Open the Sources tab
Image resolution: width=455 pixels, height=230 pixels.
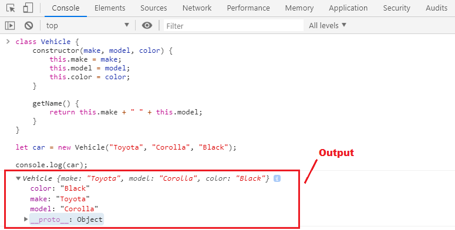click(x=154, y=8)
